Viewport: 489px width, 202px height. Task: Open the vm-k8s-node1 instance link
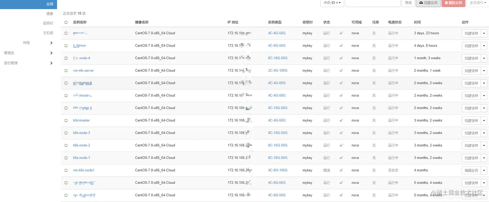[x=84, y=170]
